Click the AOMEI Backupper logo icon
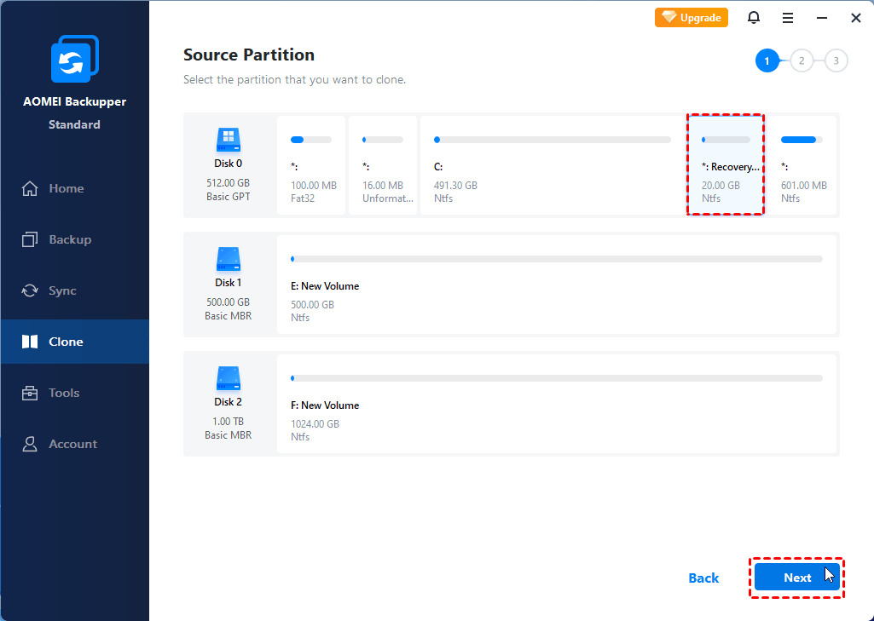 click(75, 59)
